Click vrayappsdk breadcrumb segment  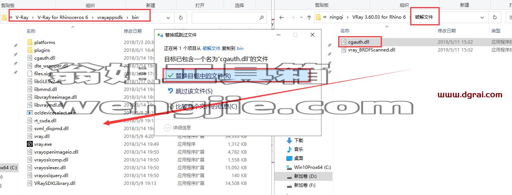tap(110, 18)
